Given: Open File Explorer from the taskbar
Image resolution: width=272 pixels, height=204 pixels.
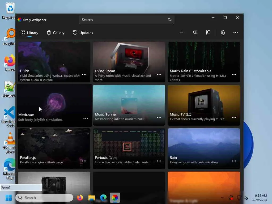Looking at the screenshot, I should pyautogui.click(x=92, y=198).
